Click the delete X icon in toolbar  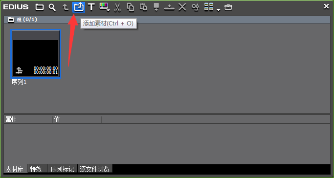point(182,7)
